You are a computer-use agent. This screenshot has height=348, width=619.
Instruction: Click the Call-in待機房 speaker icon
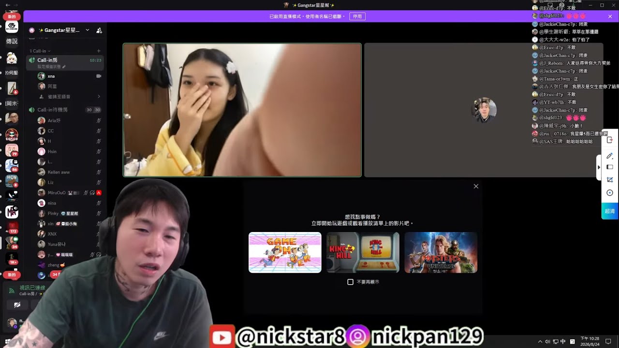point(32,110)
